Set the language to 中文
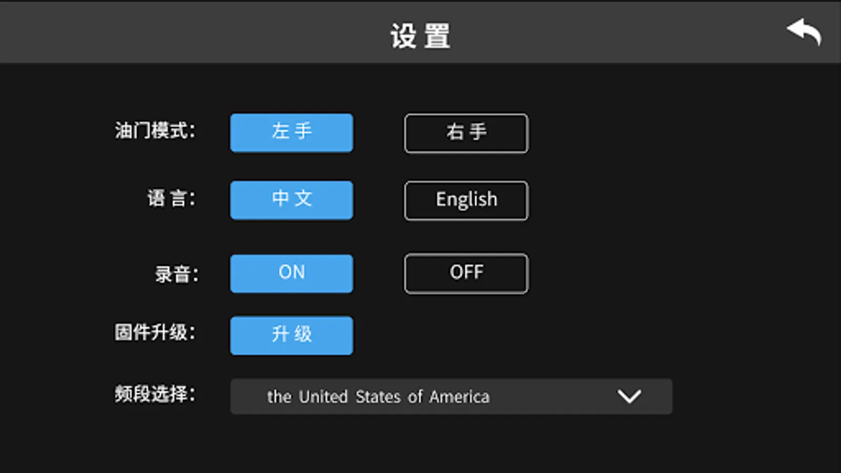Screen dimensions: 841x473 pos(291,200)
